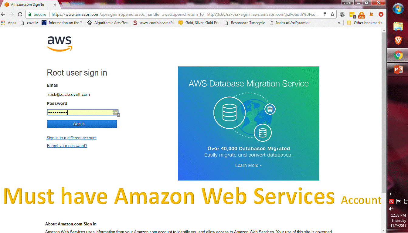Open the covellz bookmark

29,23
